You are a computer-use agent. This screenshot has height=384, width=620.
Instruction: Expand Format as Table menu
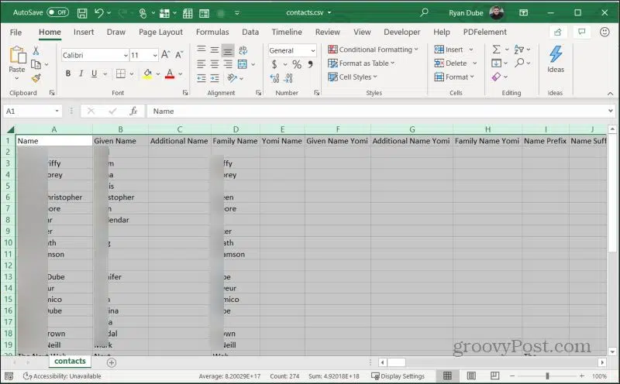[393, 63]
